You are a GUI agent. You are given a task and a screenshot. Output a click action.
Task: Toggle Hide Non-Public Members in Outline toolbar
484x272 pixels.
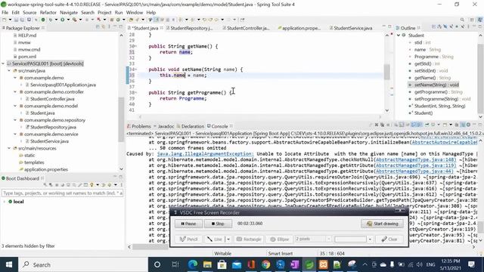click(457, 27)
